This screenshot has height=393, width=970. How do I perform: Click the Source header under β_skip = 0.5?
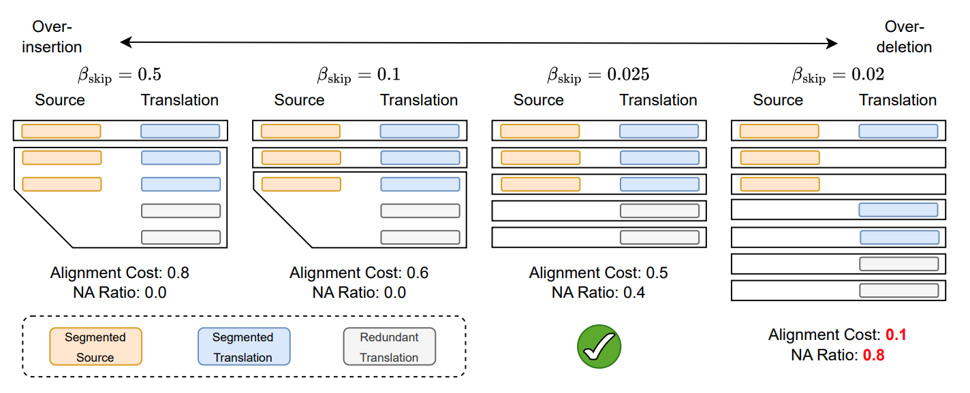tap(60, 101)
